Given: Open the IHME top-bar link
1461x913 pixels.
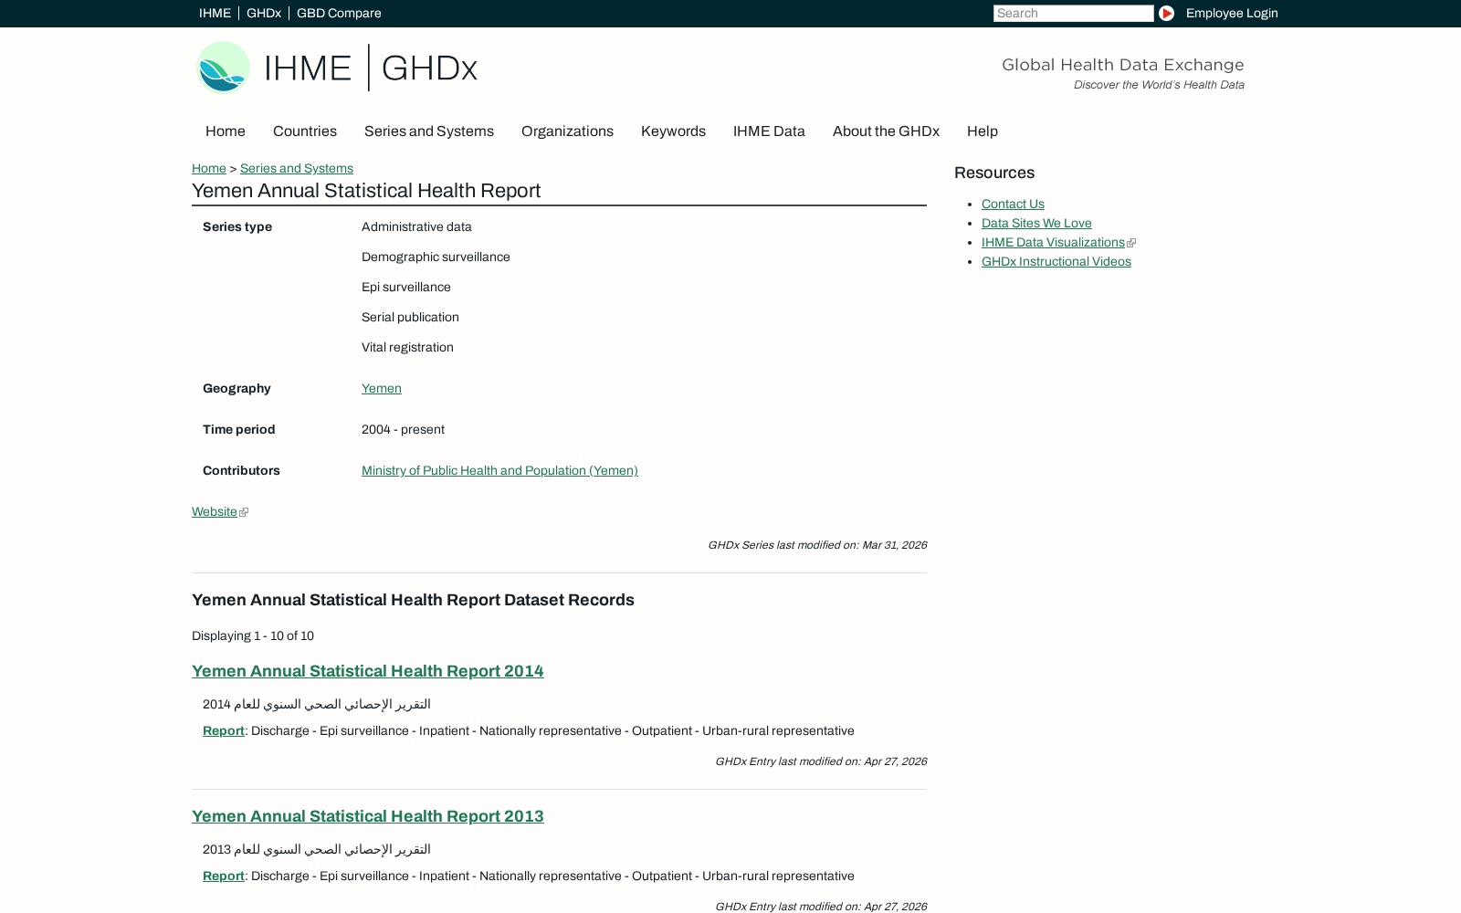Looking at the screenshot, I should click(x=215, y=13).
